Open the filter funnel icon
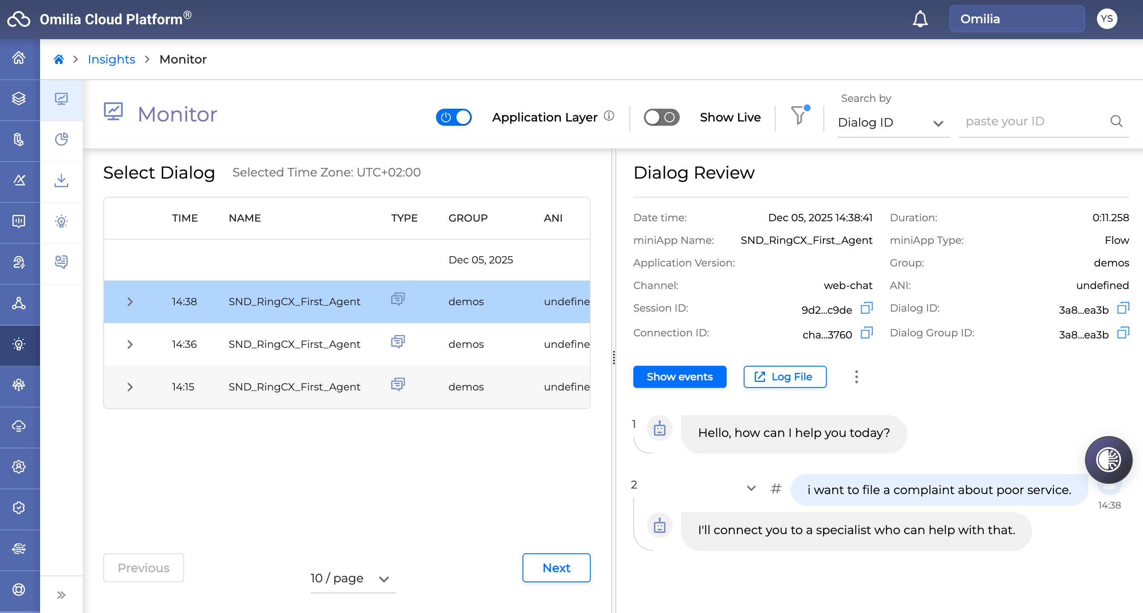This screenshot has width=1143, height=613. pos(799,116)
